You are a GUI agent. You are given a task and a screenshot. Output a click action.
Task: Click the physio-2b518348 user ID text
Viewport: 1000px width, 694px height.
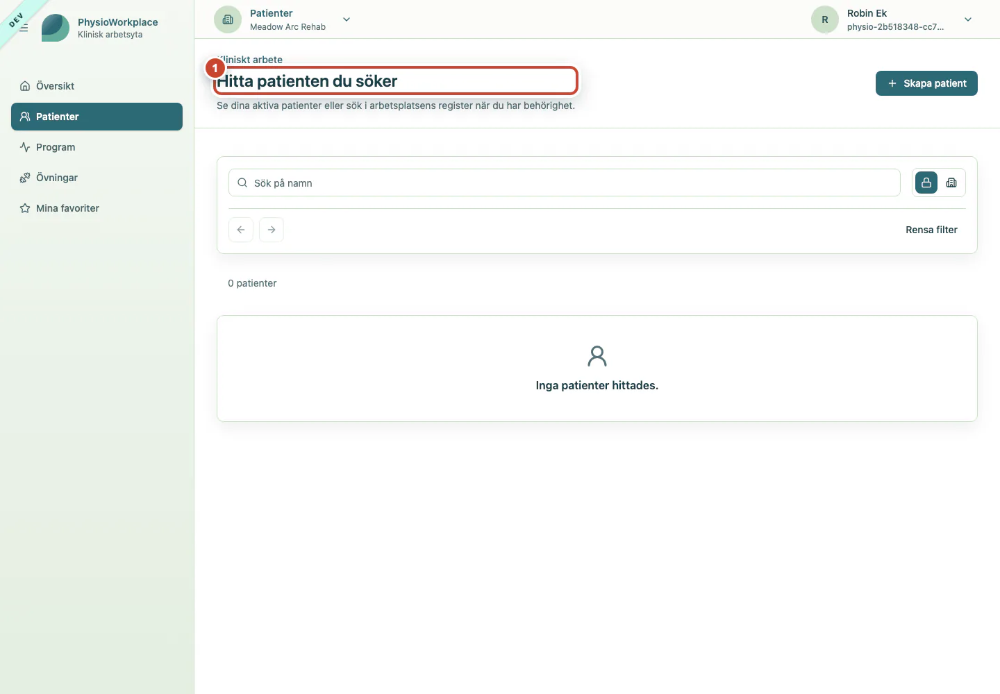pyautogui.click(x=895, y=27)
